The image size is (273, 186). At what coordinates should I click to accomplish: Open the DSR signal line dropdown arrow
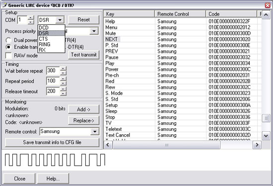pyautogui.click(x=60, y=20)
